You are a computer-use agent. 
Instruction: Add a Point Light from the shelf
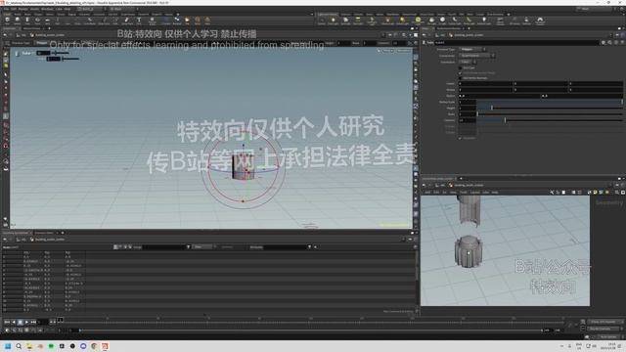click(334, 21)
